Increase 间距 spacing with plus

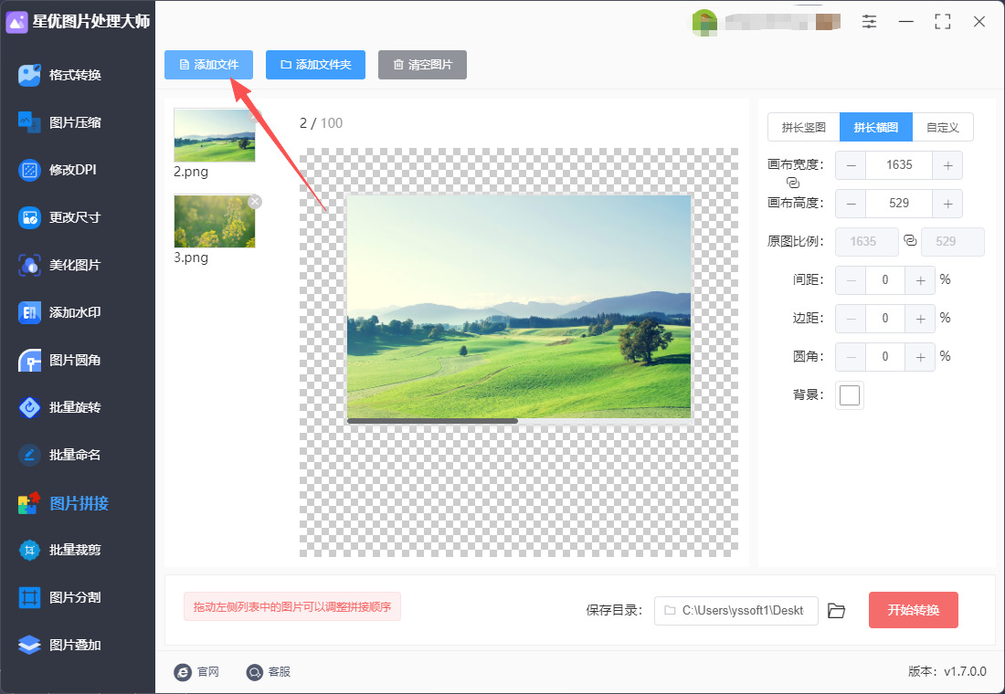pos(920,280)
